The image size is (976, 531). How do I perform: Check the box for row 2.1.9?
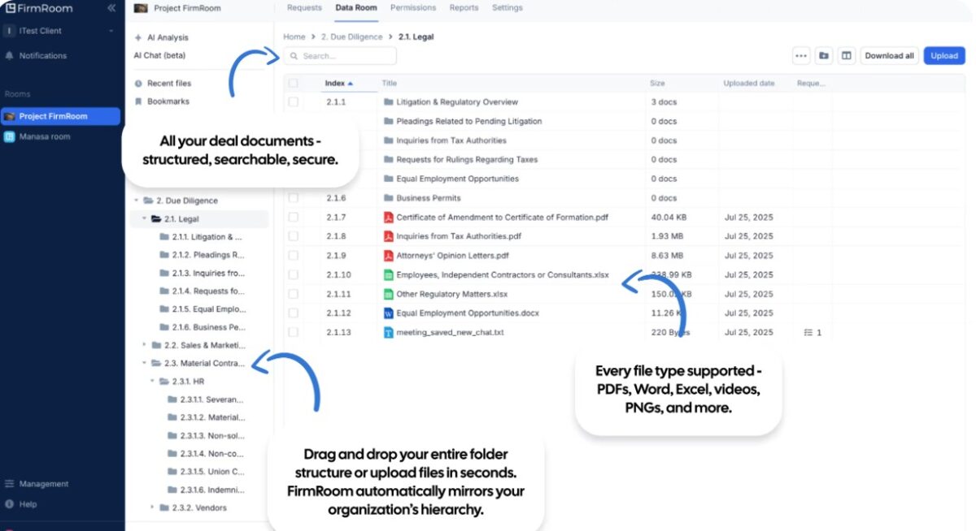click(293, 256)
